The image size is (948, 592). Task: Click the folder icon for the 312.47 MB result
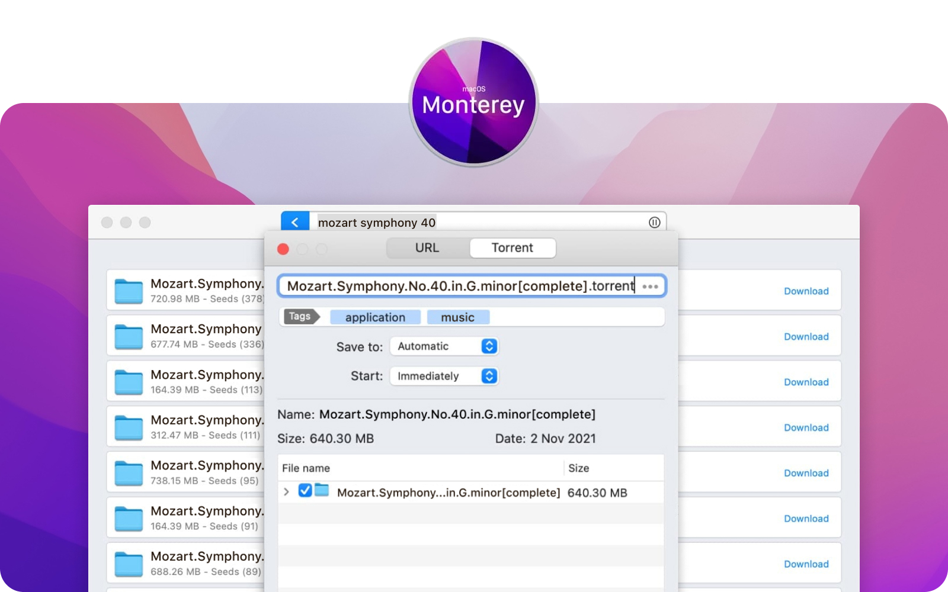pyautogui.click(x=129, y=427)
